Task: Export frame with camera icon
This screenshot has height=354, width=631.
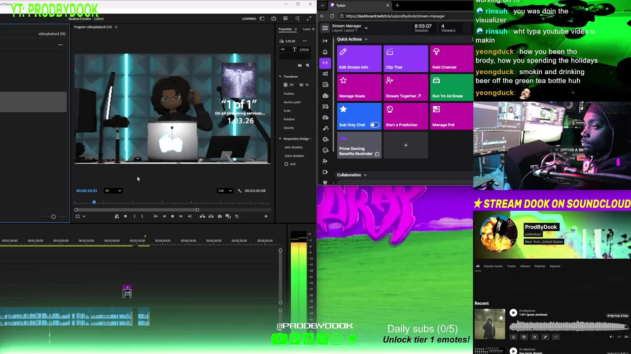Action: click(x=220, y=216)
